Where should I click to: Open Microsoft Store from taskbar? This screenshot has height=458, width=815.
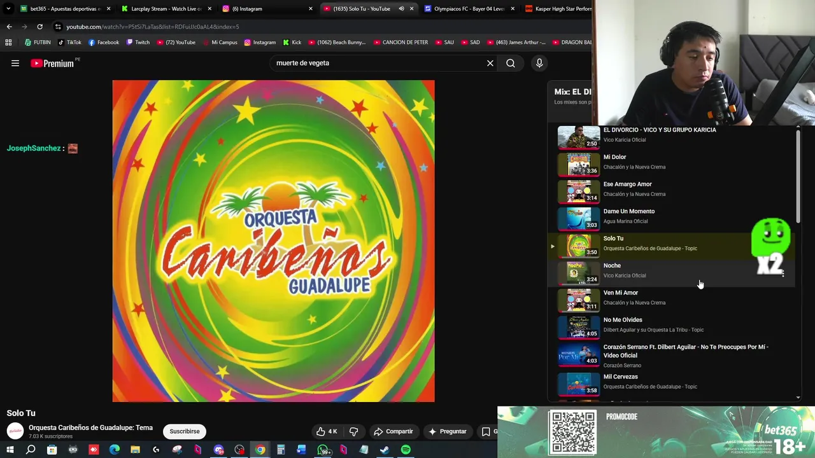pyautogui.click(x=52, y=450)
